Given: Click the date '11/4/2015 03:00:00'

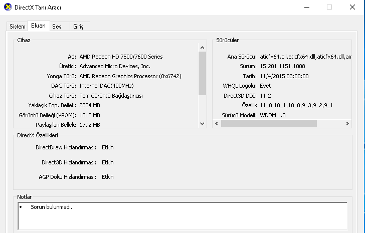Looking at the screenshot, I should 284,76.
